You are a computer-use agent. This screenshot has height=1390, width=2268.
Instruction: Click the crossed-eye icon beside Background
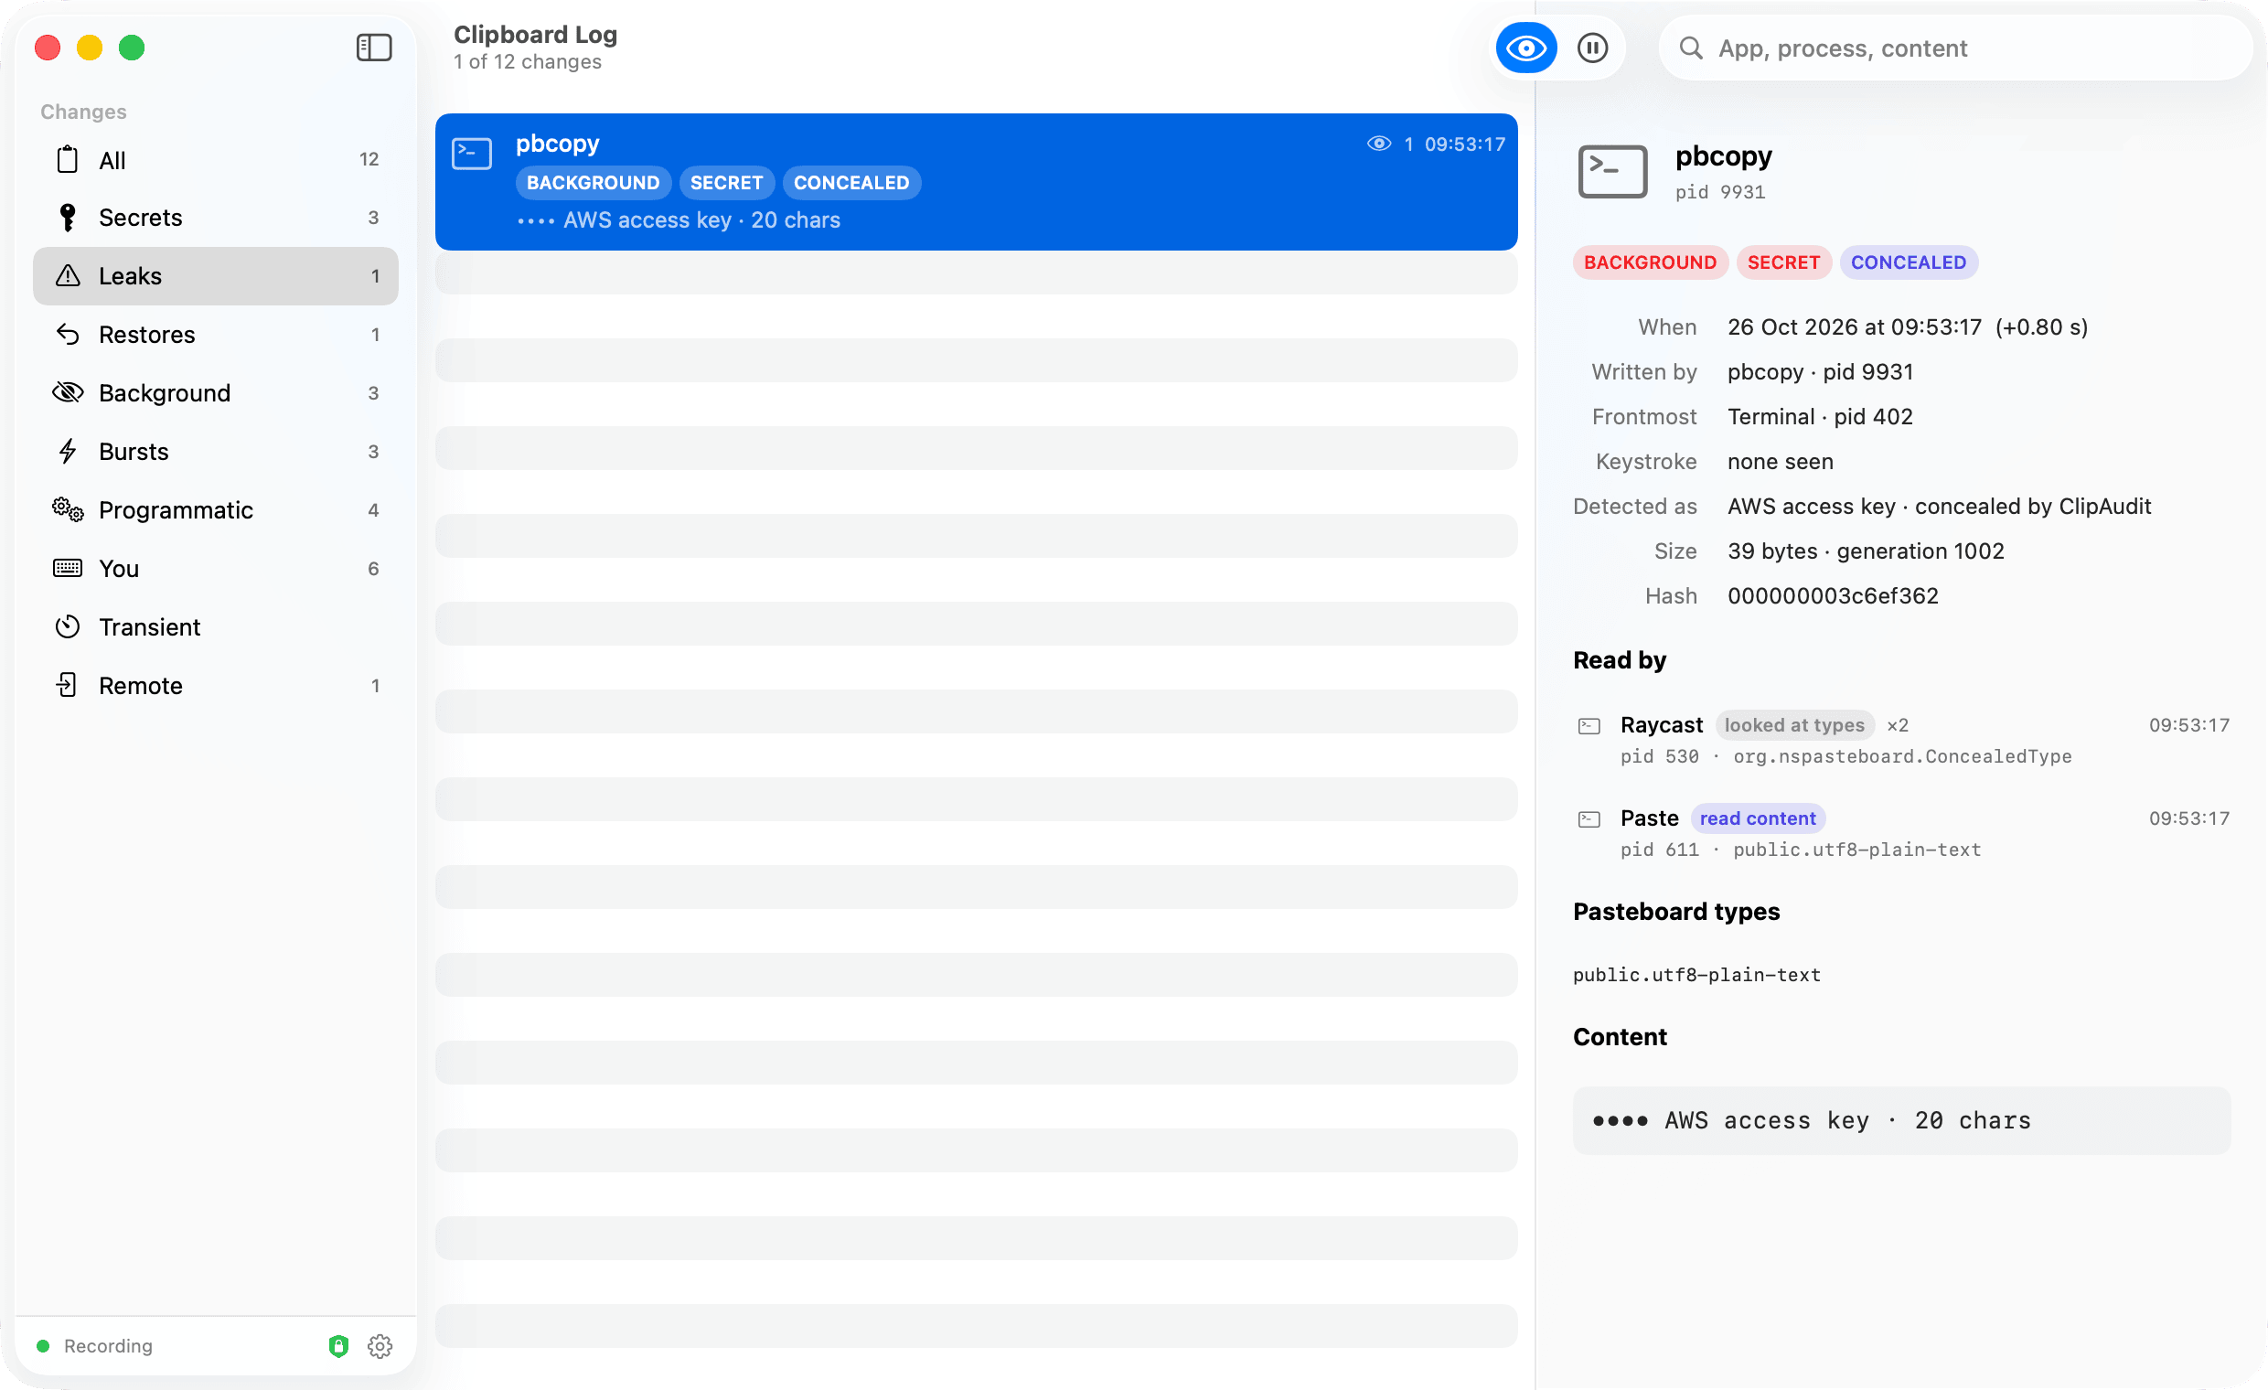click(67, 392)
